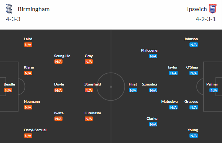Select player Osayi-Samuel on the pitch
Screen dimensions: 222x143
click(x=35, y=130)
